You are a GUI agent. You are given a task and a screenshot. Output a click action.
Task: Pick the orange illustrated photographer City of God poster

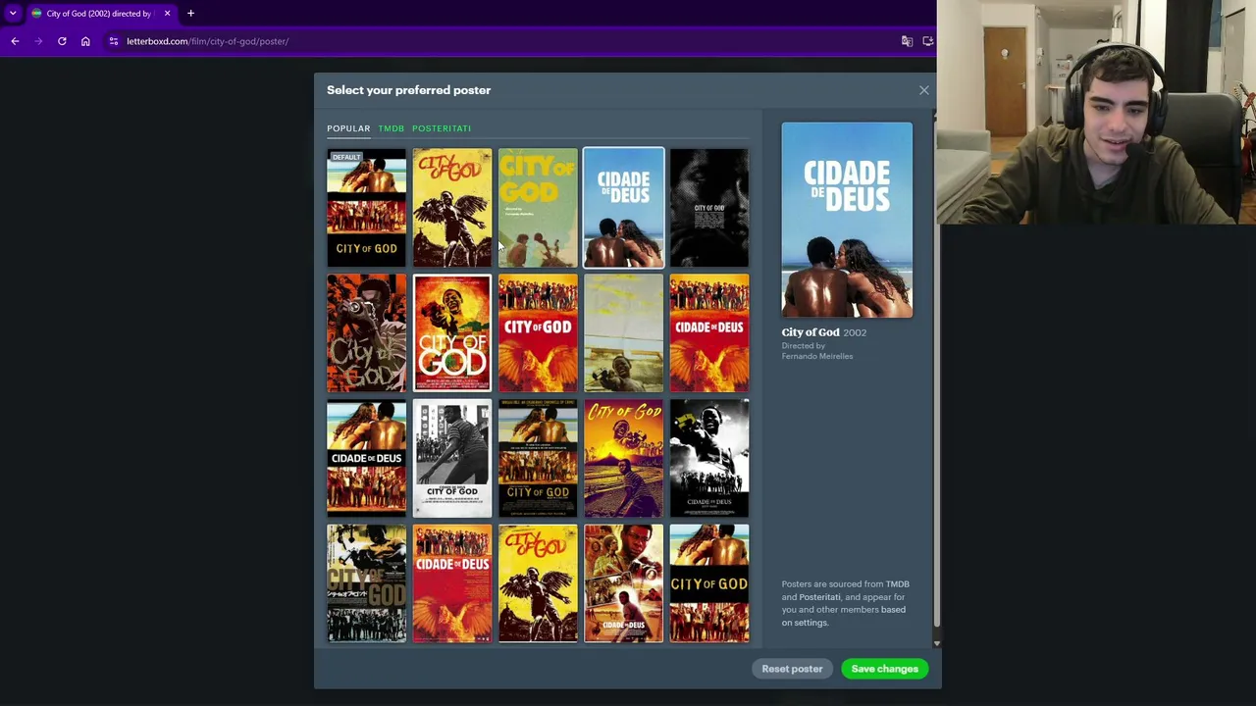366,333
